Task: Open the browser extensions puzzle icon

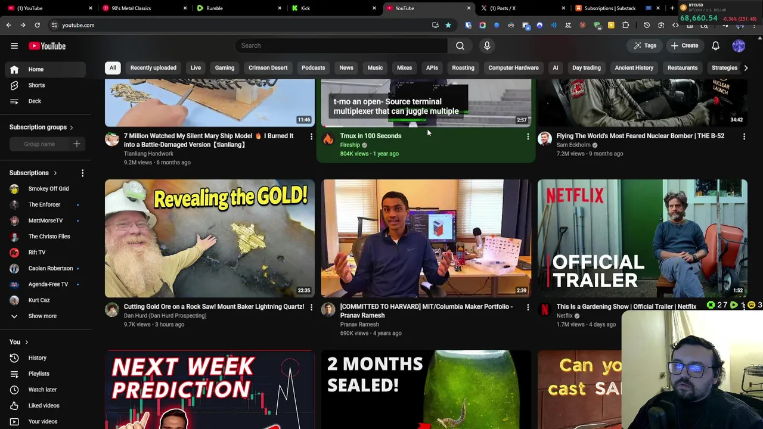Action: [x=625, y=25]
